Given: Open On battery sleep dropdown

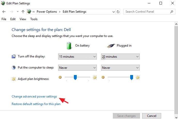Looking at the screenshot, I should tap(78, 68).
